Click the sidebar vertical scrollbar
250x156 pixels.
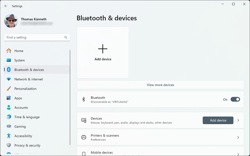pos(70,97)
